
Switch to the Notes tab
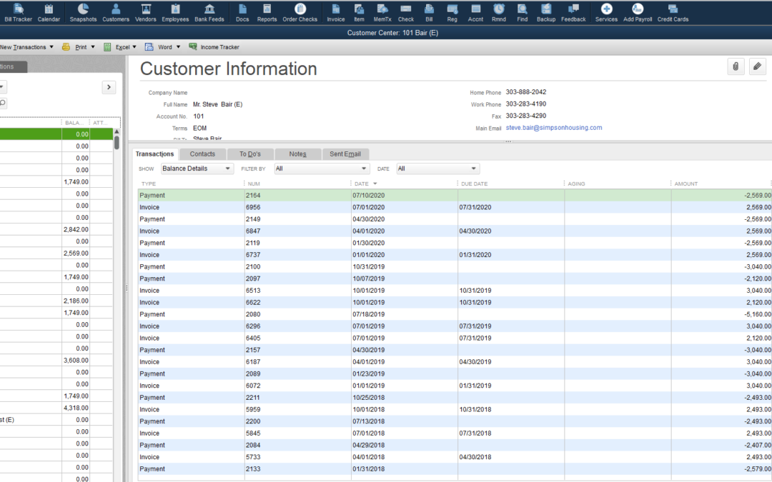click(x=297, y=154)
